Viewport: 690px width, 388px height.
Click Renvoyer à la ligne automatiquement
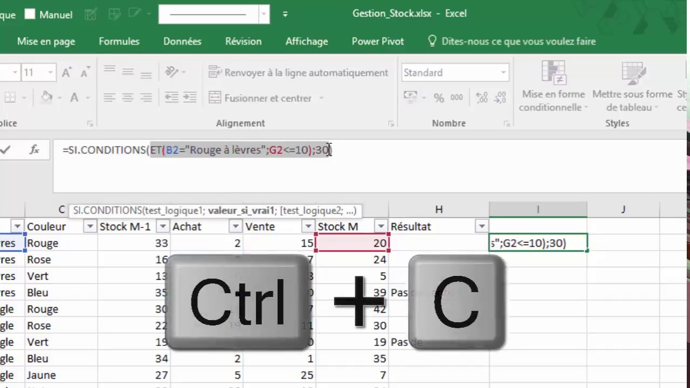(x=298, y=72)
